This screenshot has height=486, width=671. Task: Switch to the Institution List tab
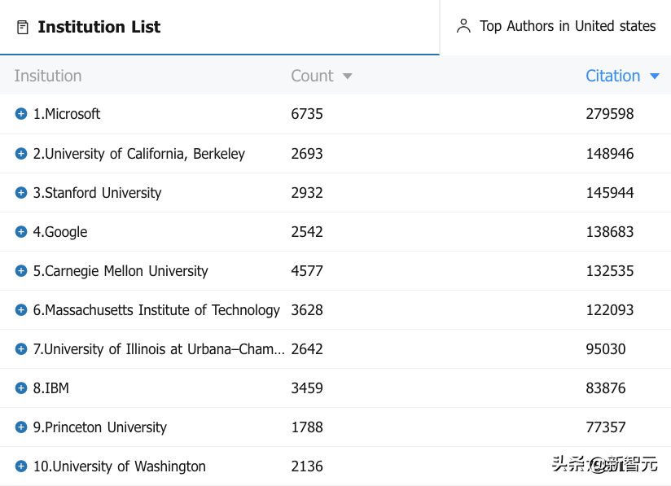(x=99, y=27)
